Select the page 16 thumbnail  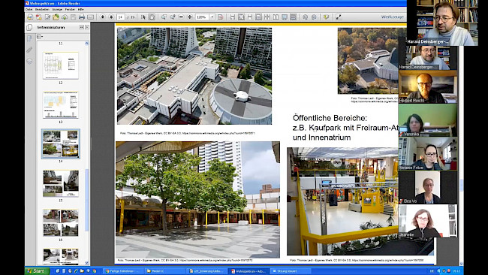pos(61,222)
